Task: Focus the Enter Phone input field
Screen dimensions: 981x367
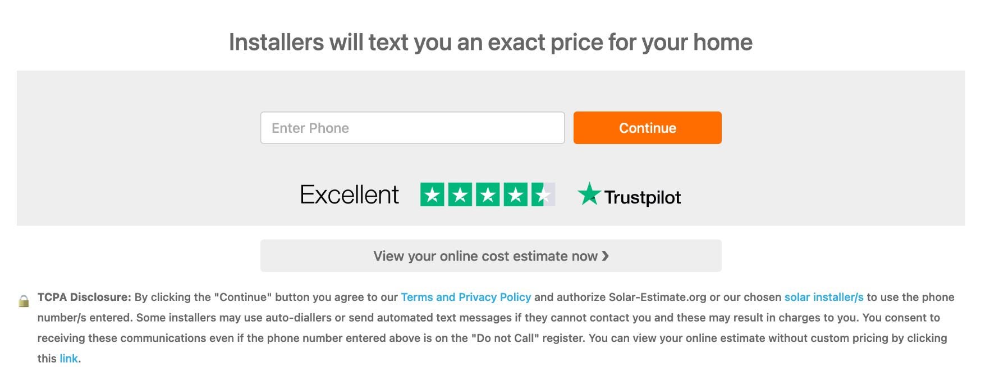Action: point(412,128)
